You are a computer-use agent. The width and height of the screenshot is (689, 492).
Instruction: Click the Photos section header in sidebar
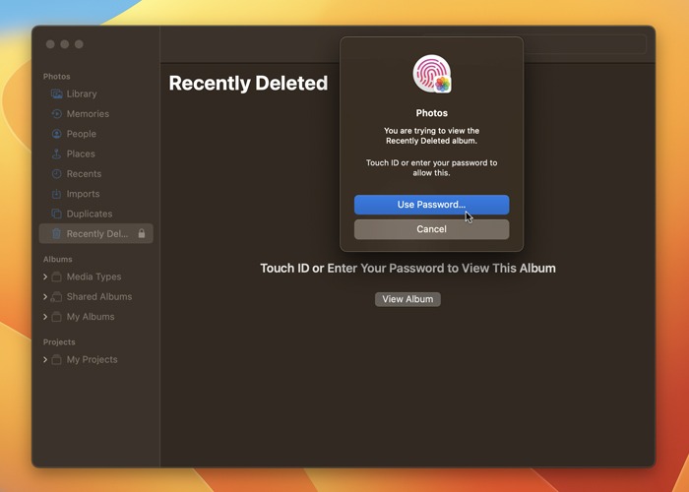pyautogui.click(x=57, y=77)
